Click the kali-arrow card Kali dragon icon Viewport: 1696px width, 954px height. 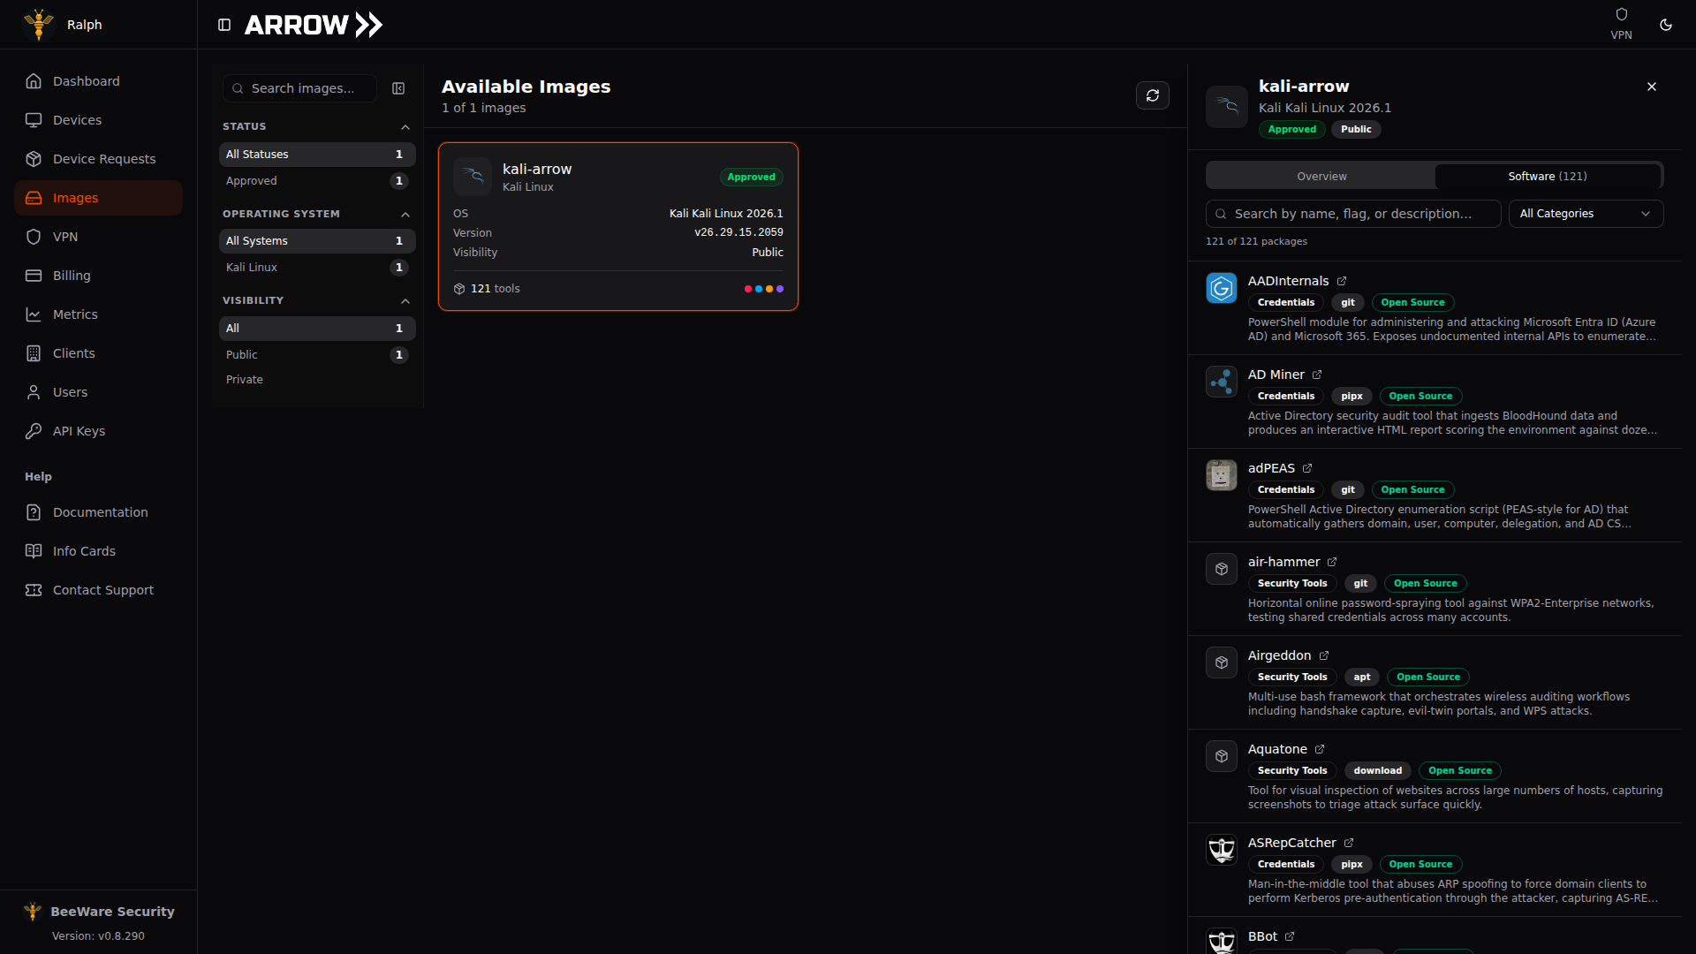click(473, 177)
